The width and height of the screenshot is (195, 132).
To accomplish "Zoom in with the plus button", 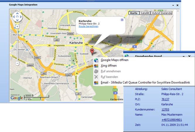I will [x=17, y=26].
